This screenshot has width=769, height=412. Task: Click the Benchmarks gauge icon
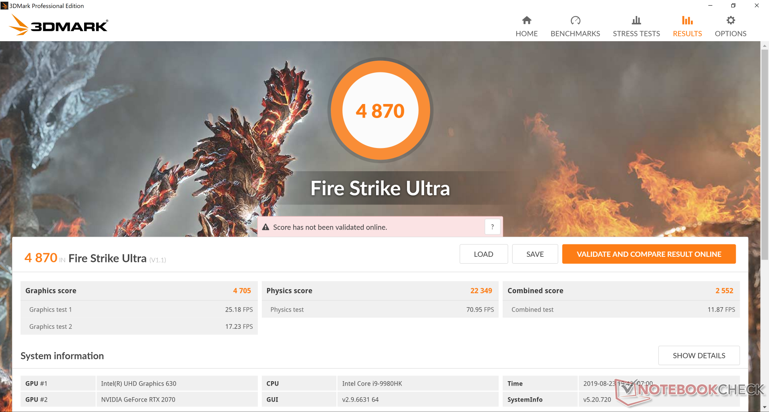pyautogui.click(x=575, y=20)
